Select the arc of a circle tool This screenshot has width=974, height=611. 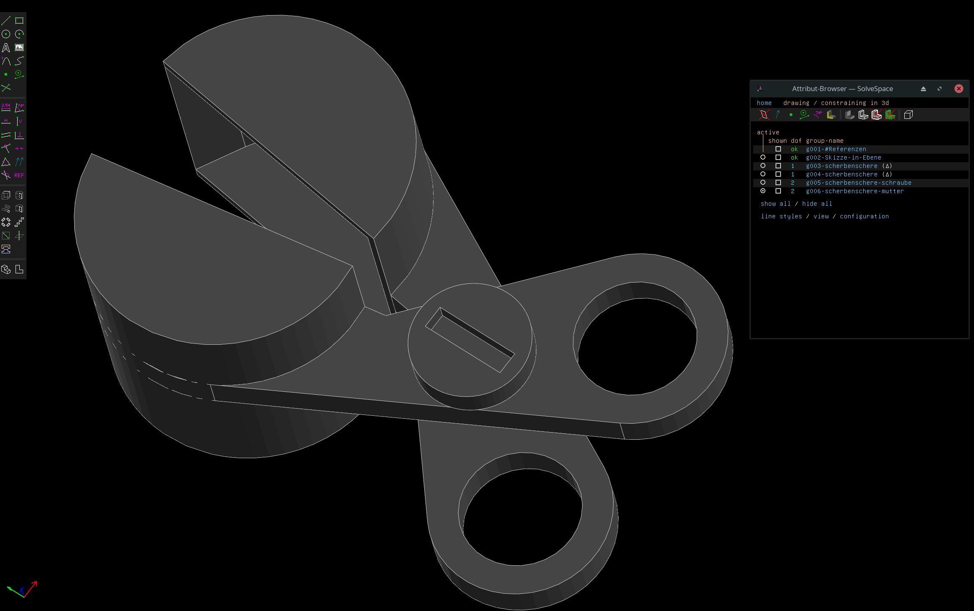(x=19, y=34)
